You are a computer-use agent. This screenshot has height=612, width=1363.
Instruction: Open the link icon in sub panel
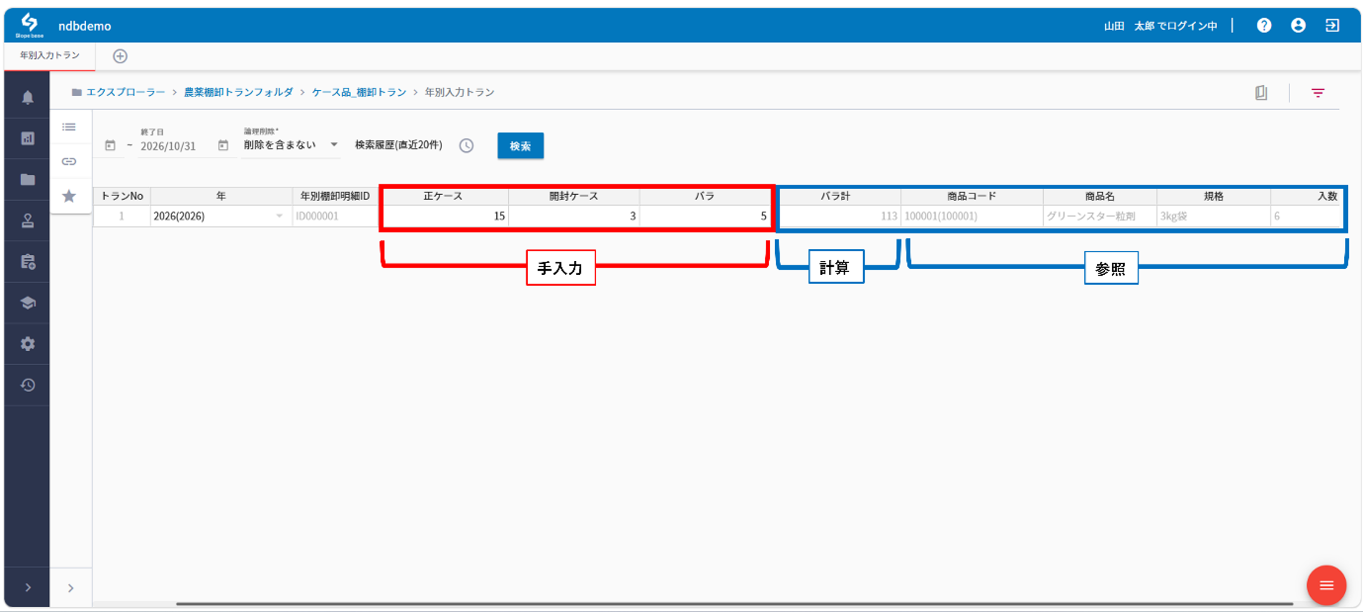tap(69, 161)
